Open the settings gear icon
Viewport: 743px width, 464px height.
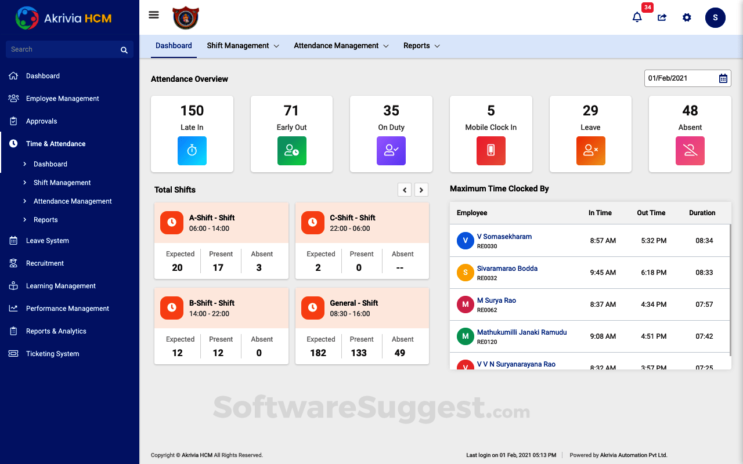pyautogui.click(x=687, y=17)
